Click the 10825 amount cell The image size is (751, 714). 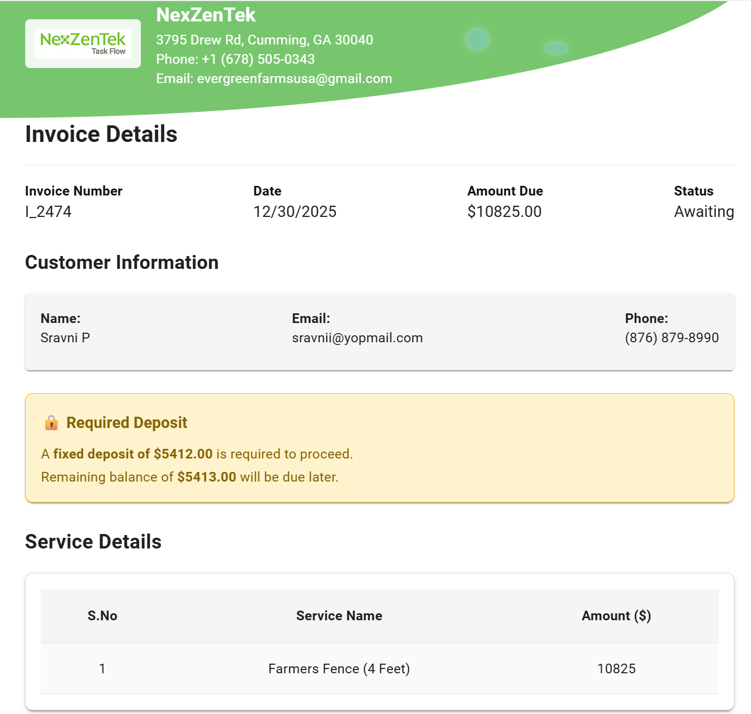click(616, 669)
